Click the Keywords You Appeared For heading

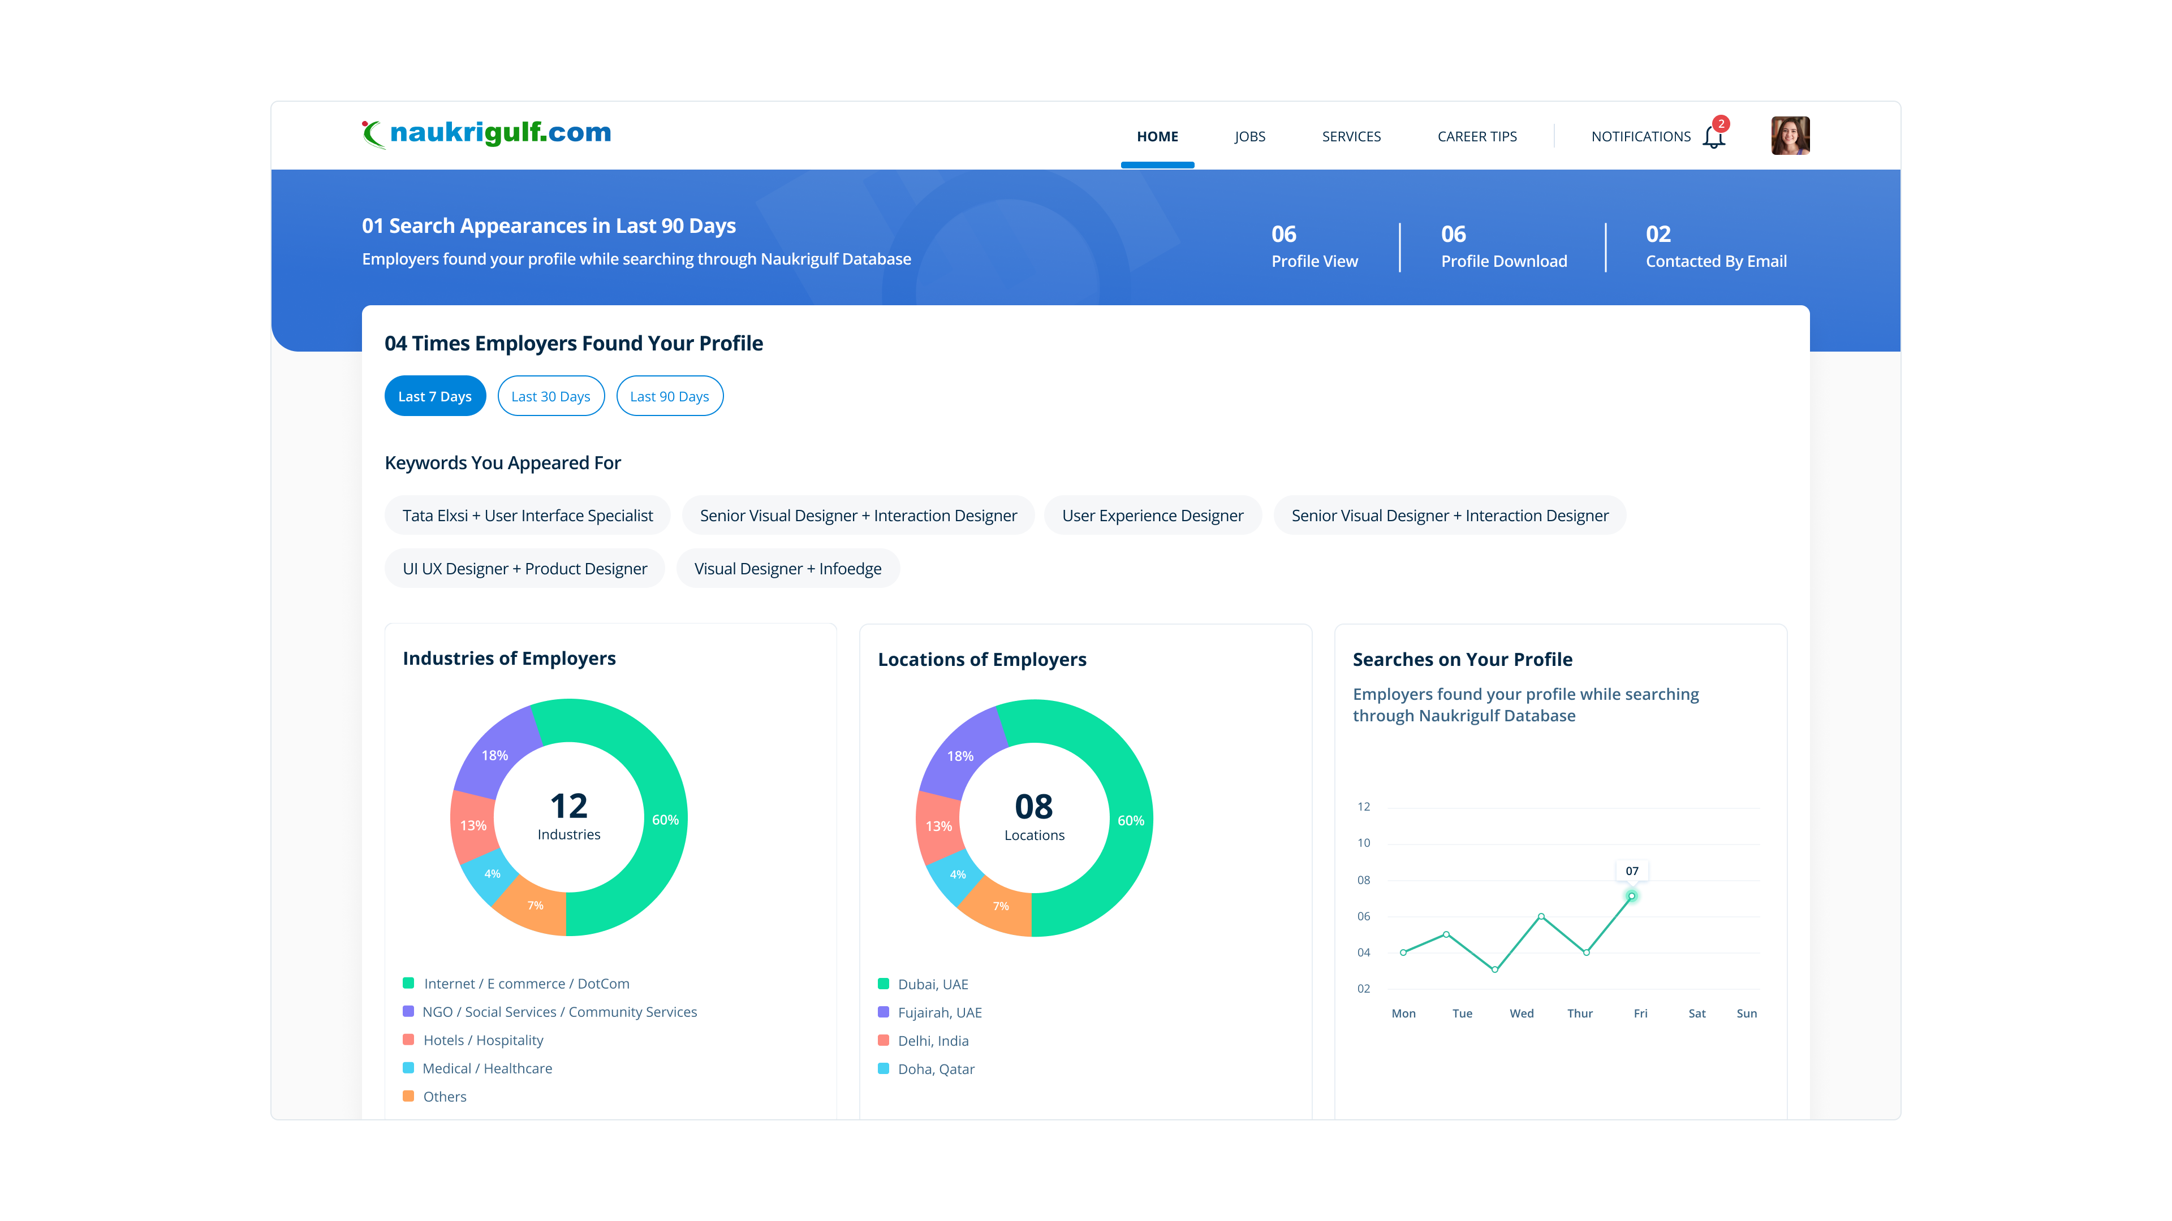pos(502,462)
